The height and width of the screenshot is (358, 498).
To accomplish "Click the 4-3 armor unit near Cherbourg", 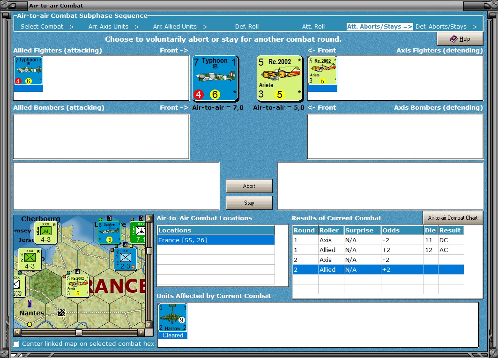I will coord(45,233).
